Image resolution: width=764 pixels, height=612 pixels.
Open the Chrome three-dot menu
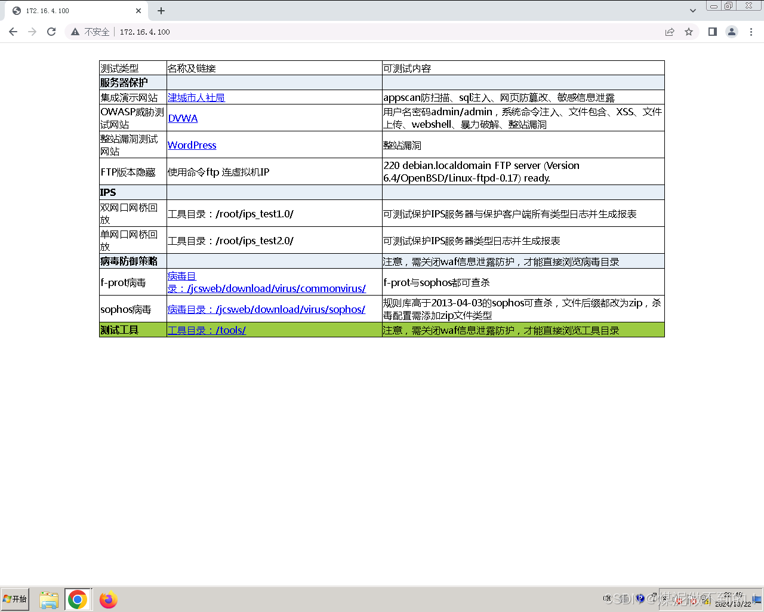click(x=751, y=32)
